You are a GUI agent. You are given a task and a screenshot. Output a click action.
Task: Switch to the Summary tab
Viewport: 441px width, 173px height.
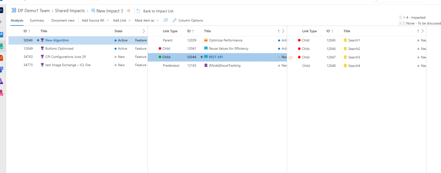tap(37, 20)
